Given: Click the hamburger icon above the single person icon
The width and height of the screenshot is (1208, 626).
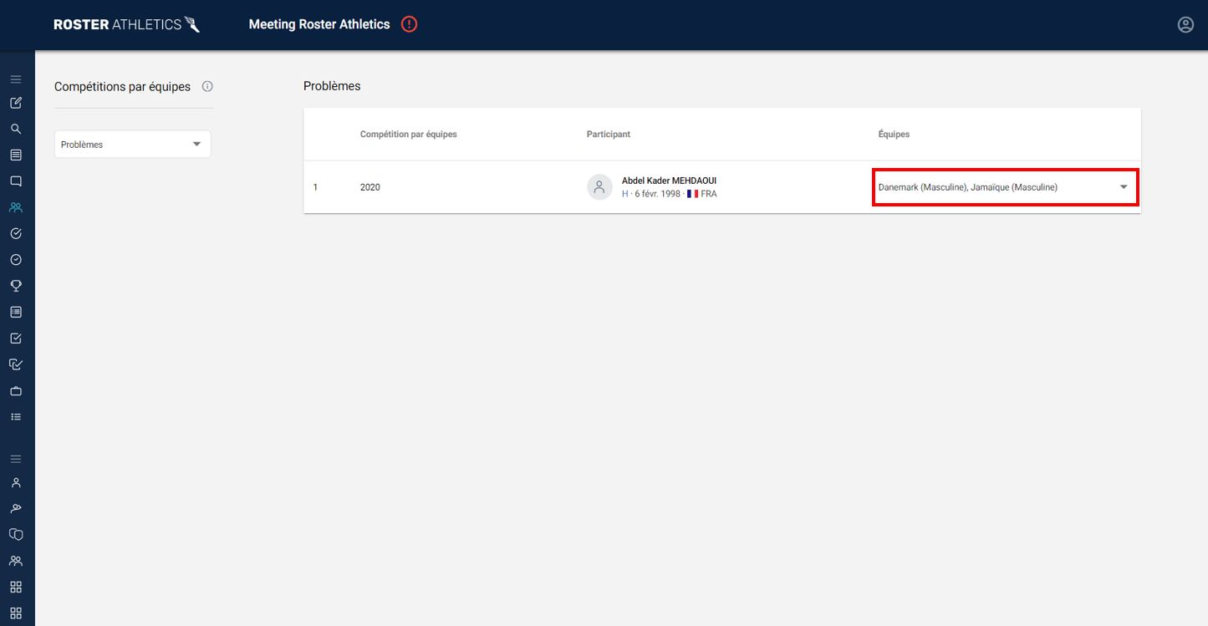Looking at the screenshot, I should pos(16,459).
